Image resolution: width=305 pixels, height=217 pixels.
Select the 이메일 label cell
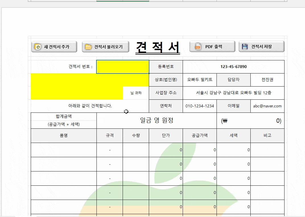(234, 106)
